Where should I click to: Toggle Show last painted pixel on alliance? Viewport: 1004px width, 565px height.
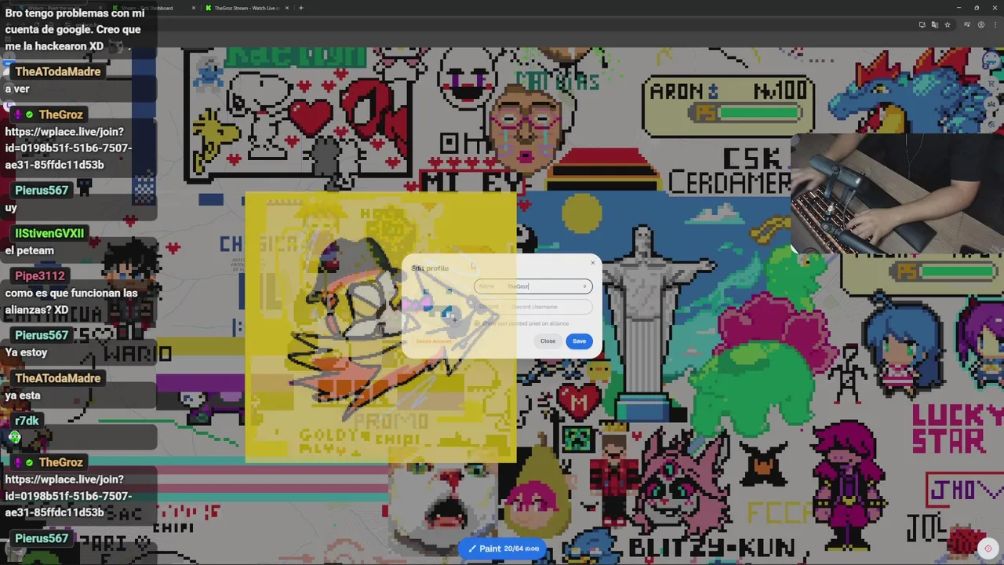click(477, 323)
